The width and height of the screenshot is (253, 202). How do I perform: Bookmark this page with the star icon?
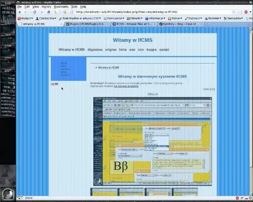[234, 12]
